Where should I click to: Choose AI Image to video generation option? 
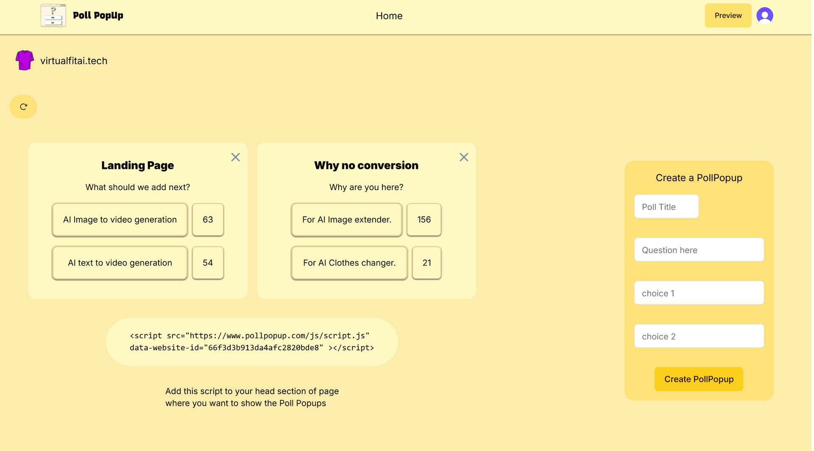click(120, 220)
